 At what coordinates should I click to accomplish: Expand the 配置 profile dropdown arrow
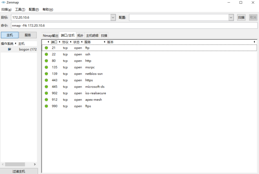tap(231, 18)
